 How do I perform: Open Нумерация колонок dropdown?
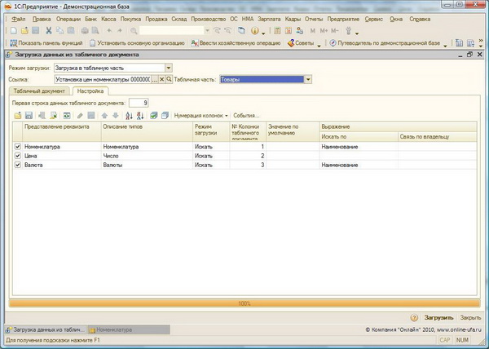click(x=200, y=116)
